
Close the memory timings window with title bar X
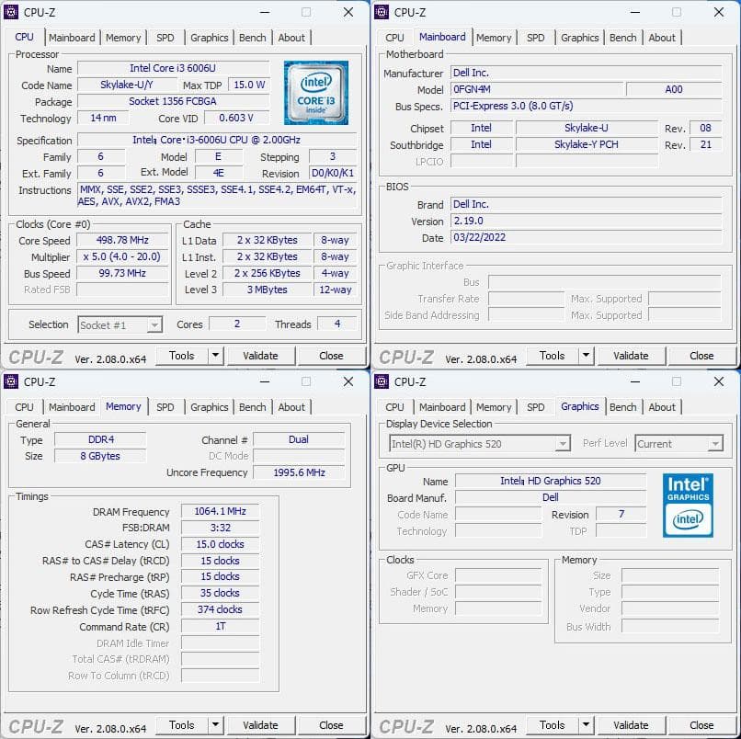tap(348, 381)
